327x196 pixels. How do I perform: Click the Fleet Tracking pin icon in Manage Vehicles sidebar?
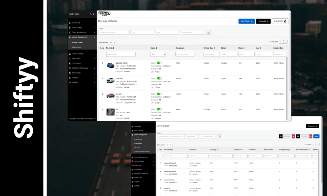click(x=69, y=28)
